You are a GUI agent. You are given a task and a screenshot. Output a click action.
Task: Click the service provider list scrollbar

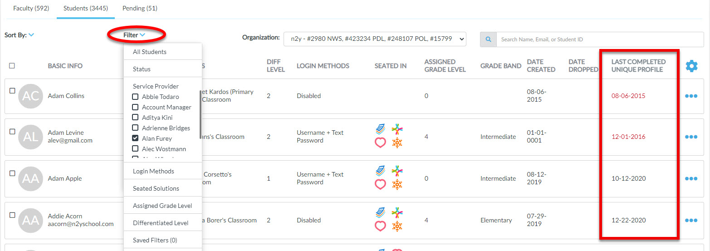coord(200,114)
